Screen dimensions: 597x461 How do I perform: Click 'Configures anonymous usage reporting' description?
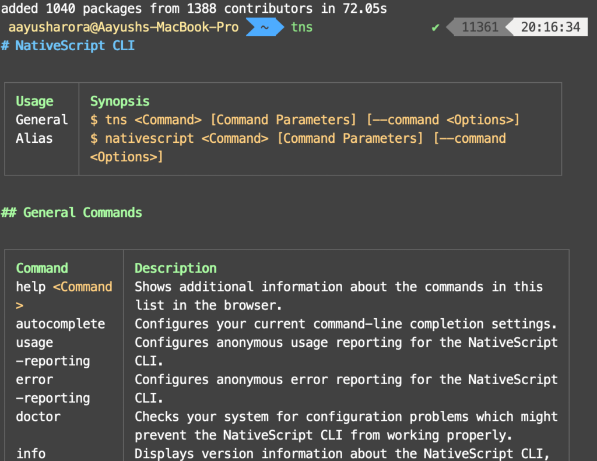coord(346,343)
